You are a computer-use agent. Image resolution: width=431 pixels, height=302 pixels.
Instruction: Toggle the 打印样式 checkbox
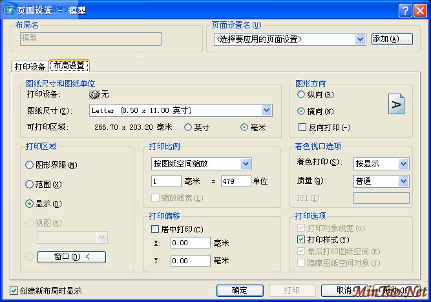pos(300,239)
